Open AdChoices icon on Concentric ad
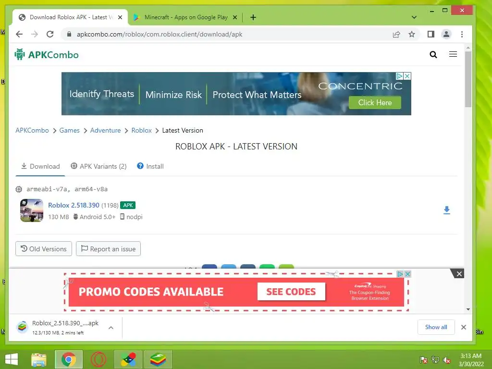This screenshot has width=492, height=369. [x=399, y=76]
